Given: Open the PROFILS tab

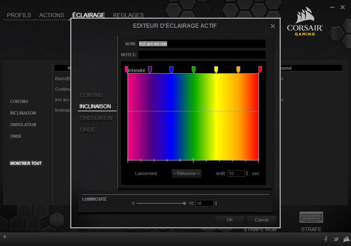Looking at the screenshot, I should (19, 15).
